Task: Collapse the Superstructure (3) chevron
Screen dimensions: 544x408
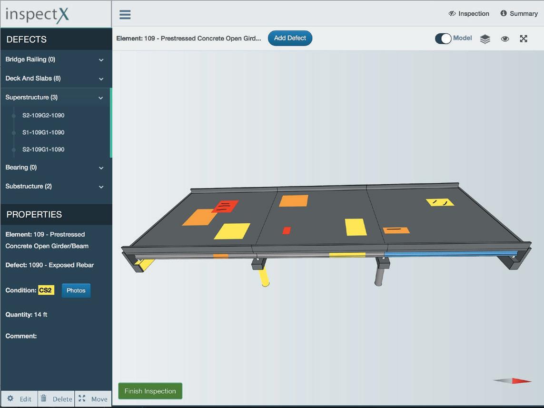Action: 100,98
